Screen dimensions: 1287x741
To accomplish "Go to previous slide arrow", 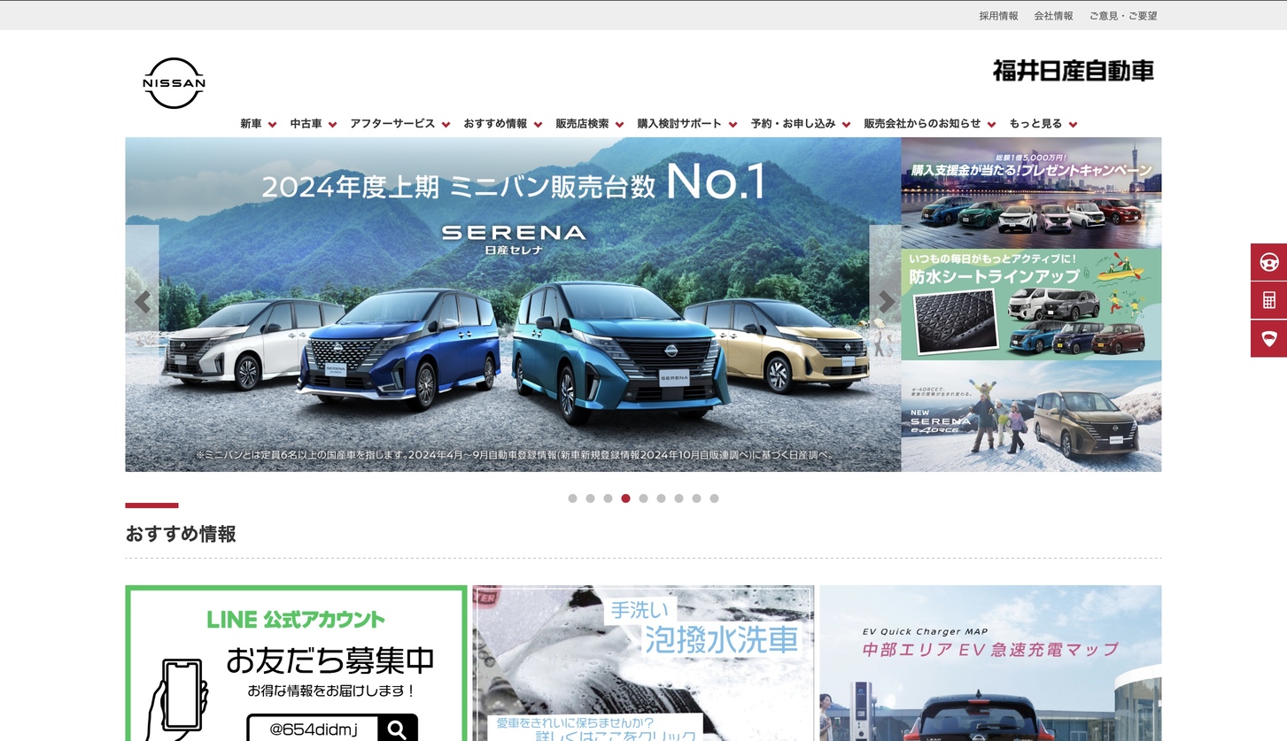I will pyautogui.click(x=142, y=302).
